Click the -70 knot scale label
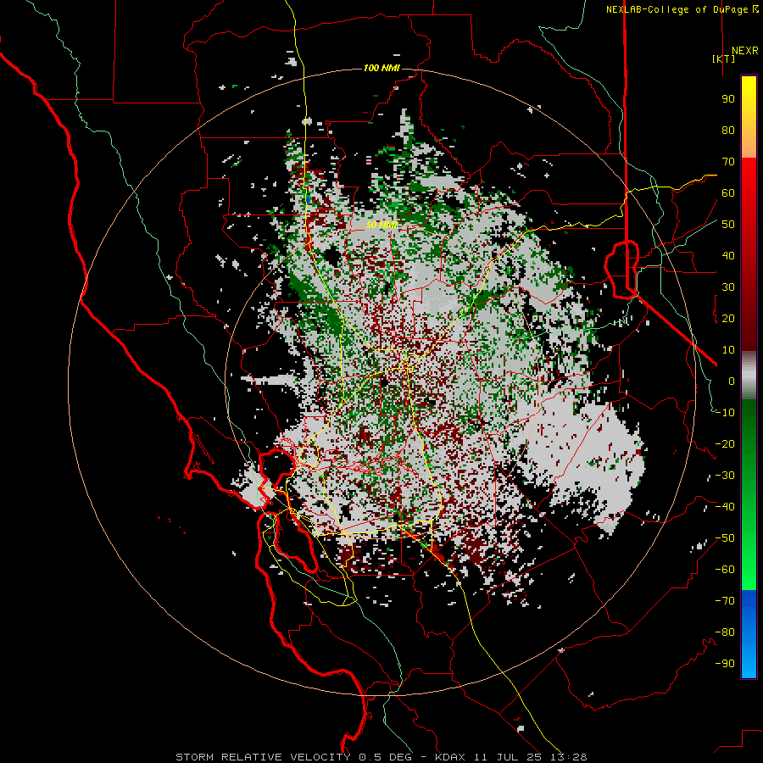 725,601
